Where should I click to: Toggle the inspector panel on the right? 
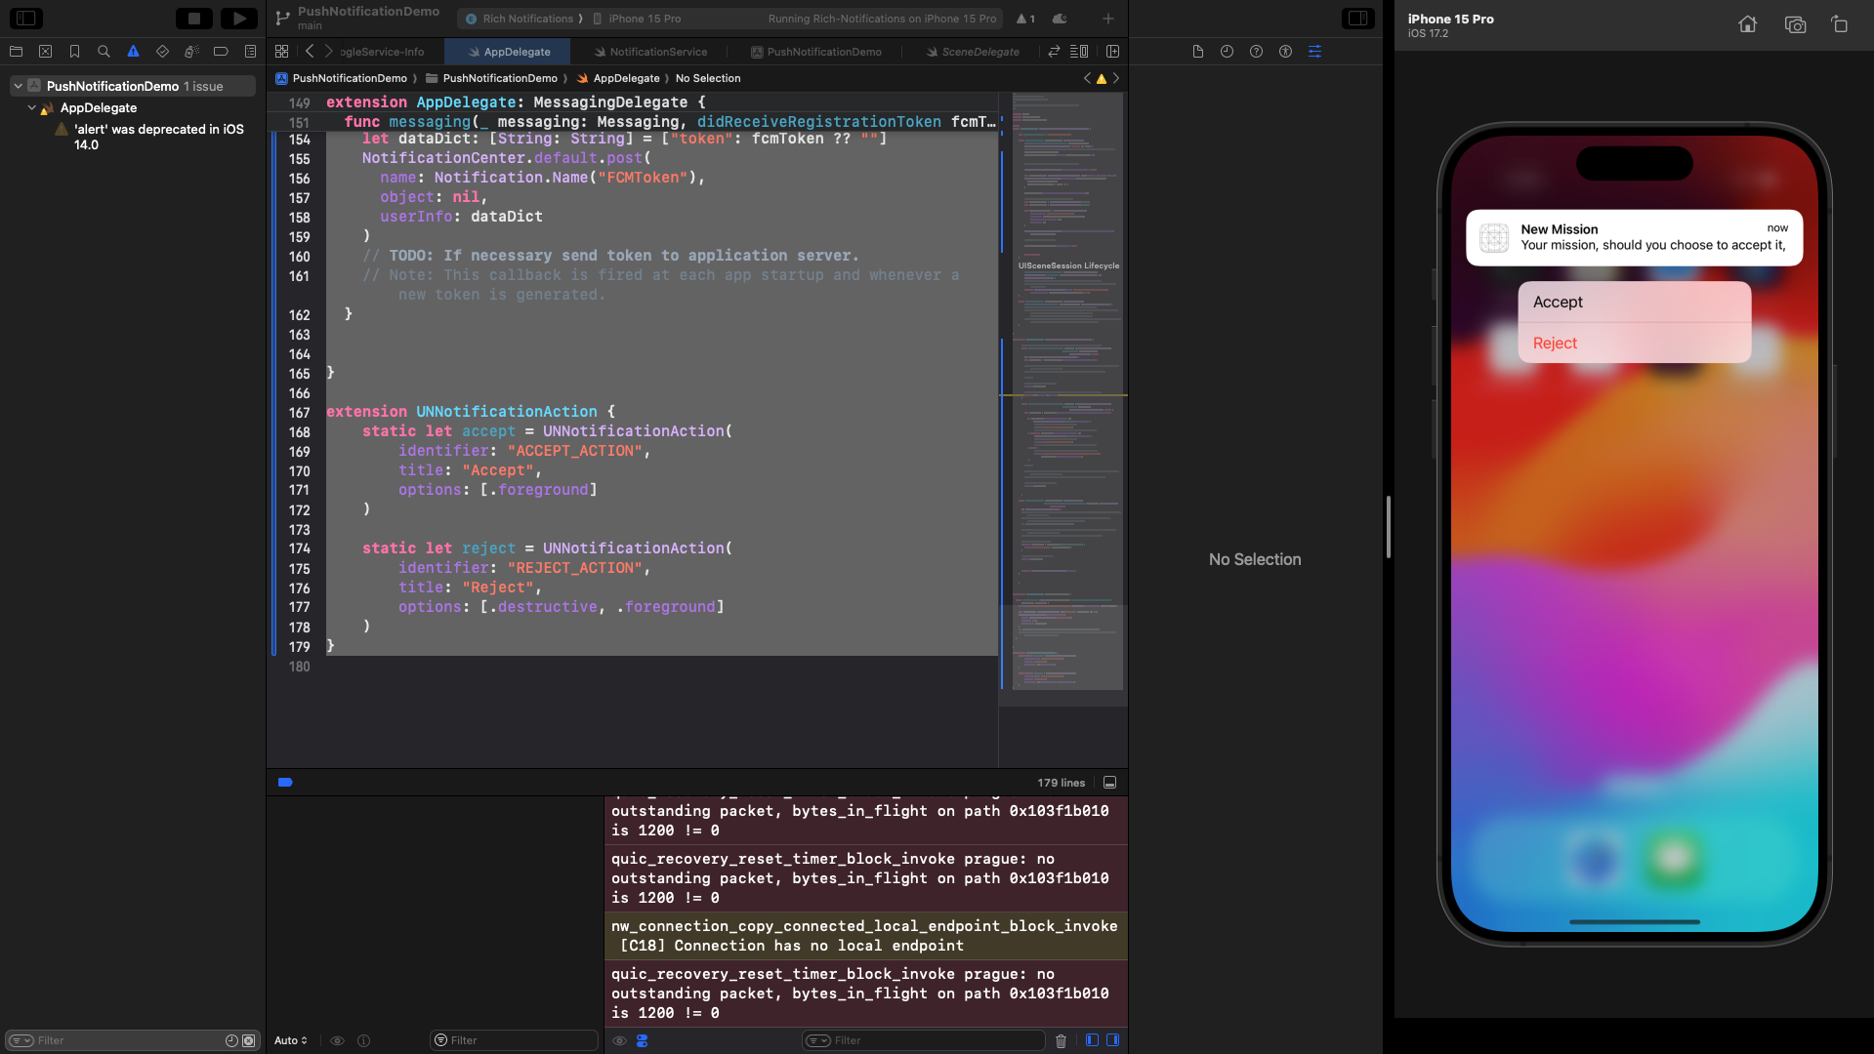click(1357, 19)
